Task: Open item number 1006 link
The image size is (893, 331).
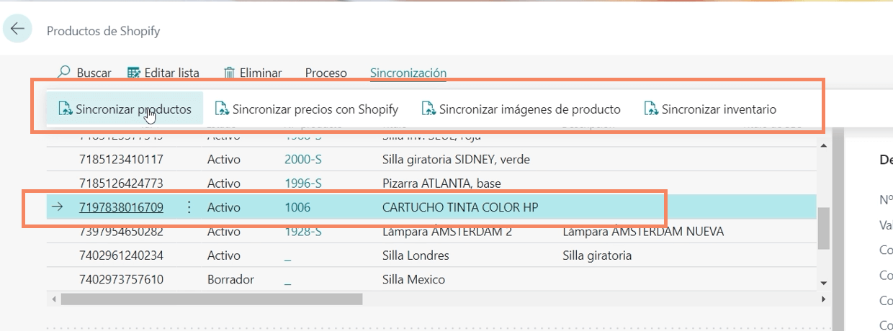Action: click(x=297, y=207)
